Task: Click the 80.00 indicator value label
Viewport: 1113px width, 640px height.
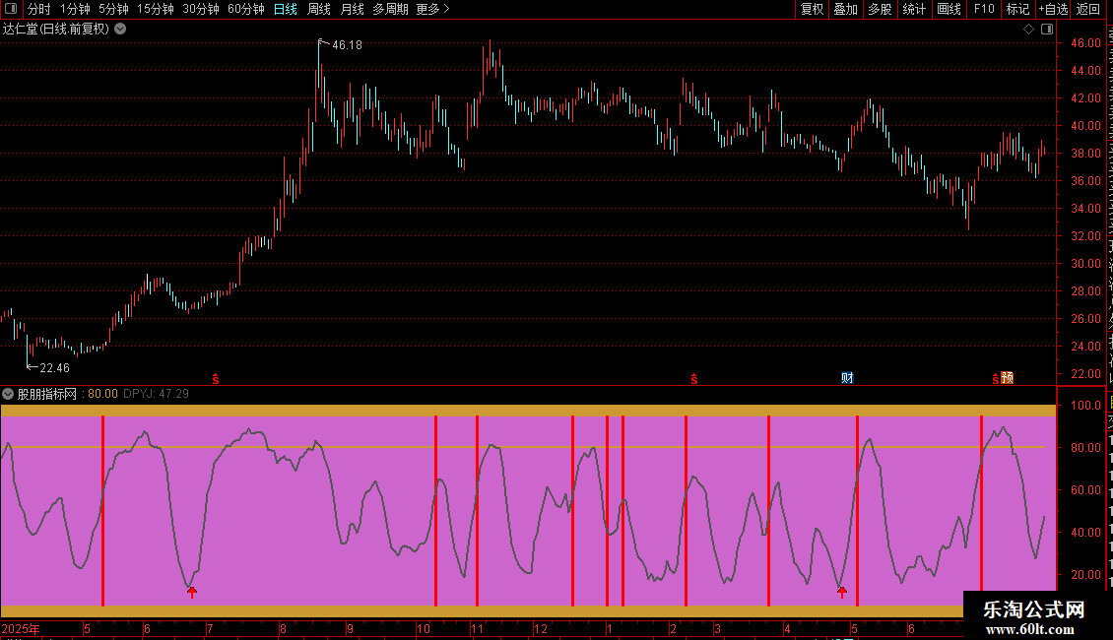Action: tap(102, 394)
